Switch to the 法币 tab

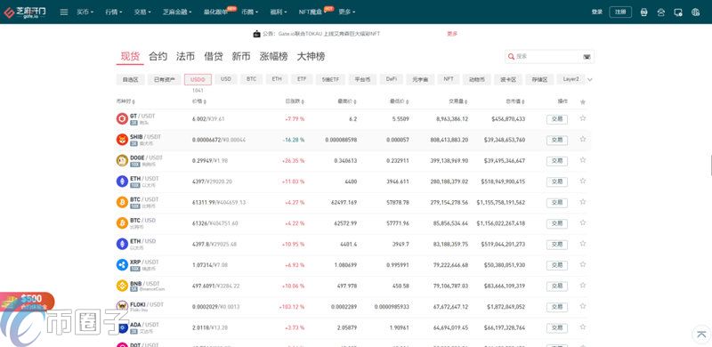tap(185, 57)
